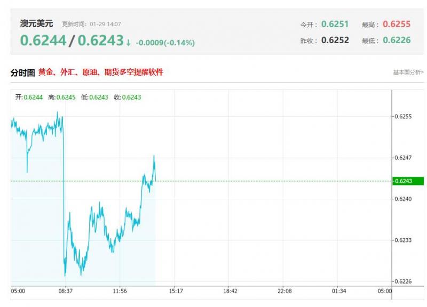Image resolution: width=427 pixels, height=307 pixels.
Task: Select the 08:37 time axis label
Action: (66, 291)
